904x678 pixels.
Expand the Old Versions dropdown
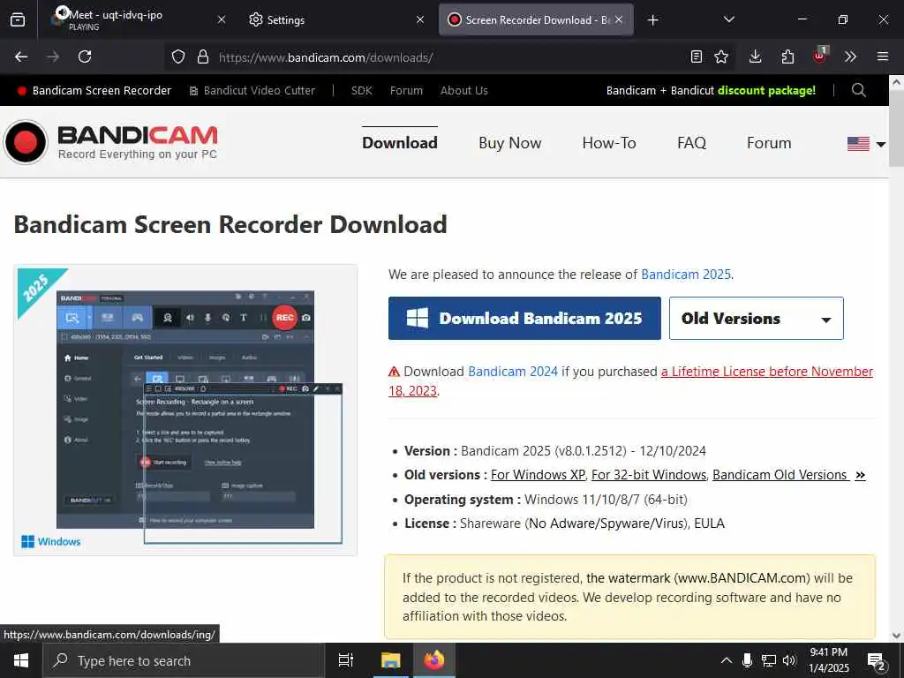click(x=756, y=318)
